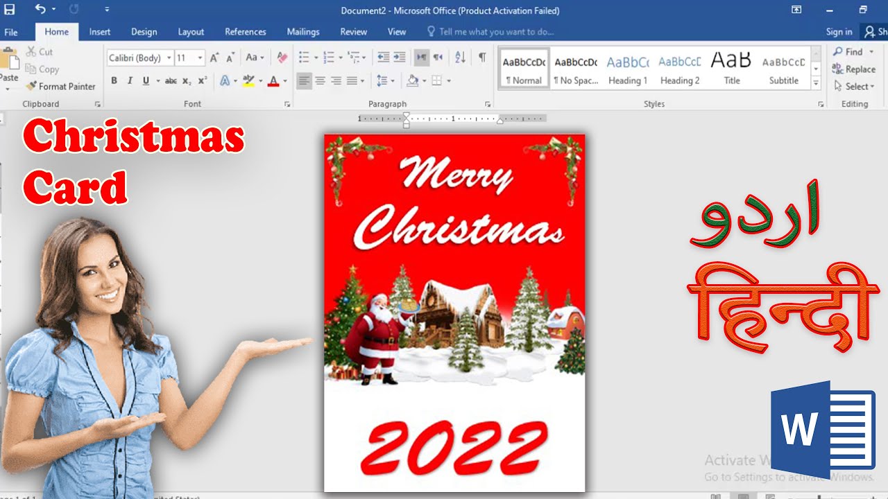Open the View tab
The image size is (888, 499).
pyautogui.click(x=397, y=32)
